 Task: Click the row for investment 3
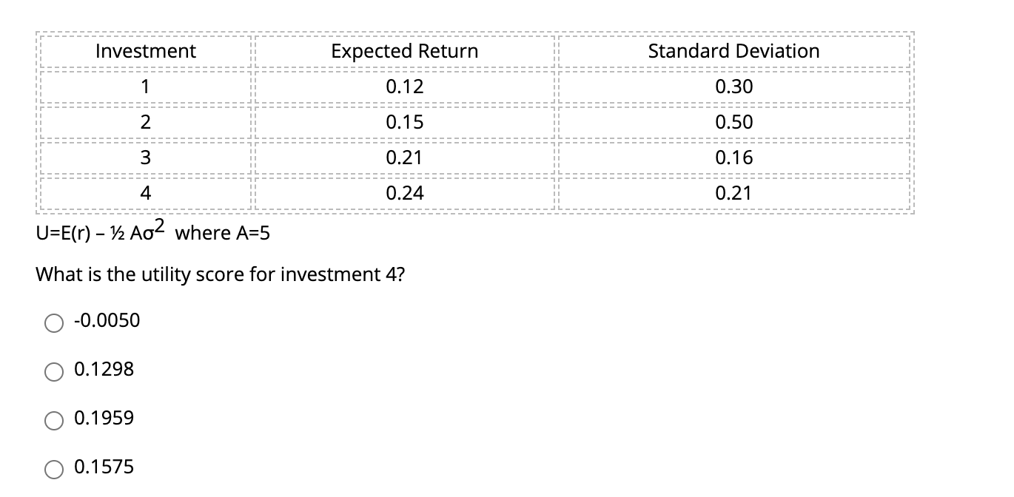tap(145, 158)
